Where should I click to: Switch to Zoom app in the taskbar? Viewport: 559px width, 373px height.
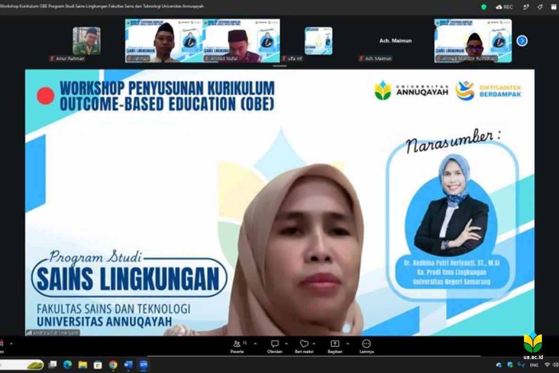coord(143,364)
